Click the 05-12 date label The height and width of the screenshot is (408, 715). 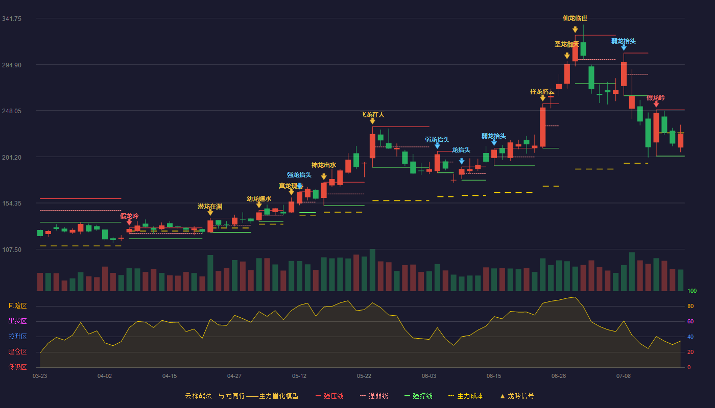299,376
